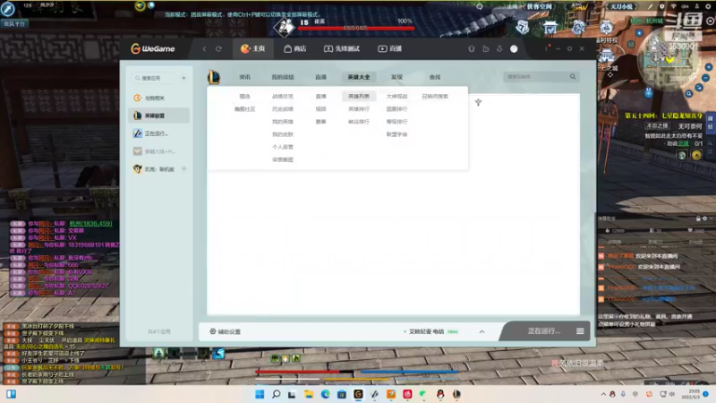Refresh the WeGame page
716x403 pixels.
218,49
